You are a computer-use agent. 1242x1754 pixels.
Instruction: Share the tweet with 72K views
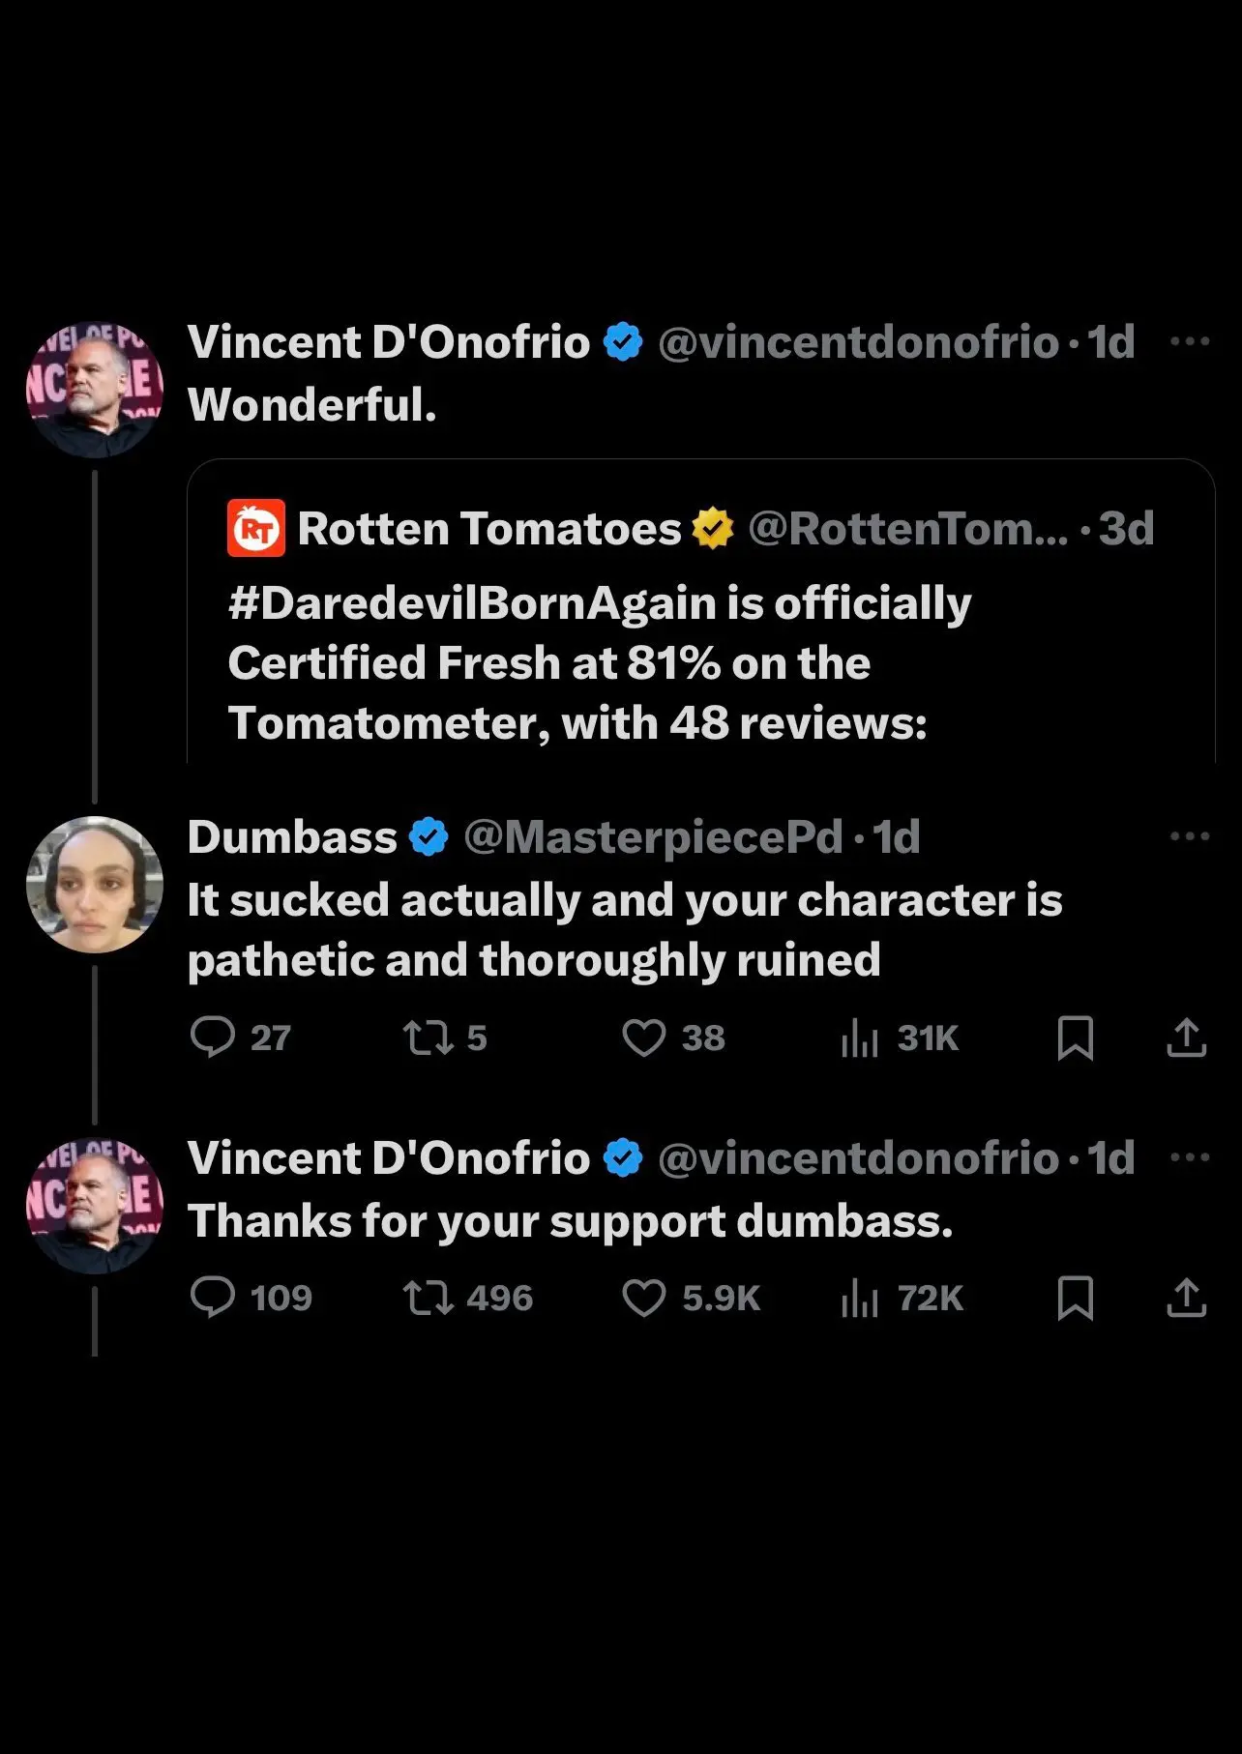1186,1298
